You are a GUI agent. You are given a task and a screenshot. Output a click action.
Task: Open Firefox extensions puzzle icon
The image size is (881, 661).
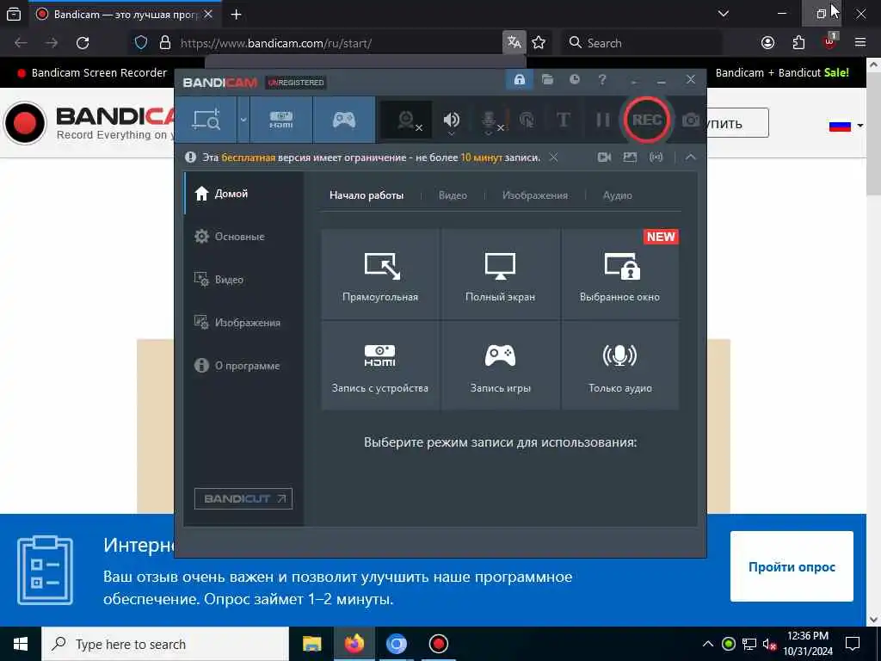[798, 43]
